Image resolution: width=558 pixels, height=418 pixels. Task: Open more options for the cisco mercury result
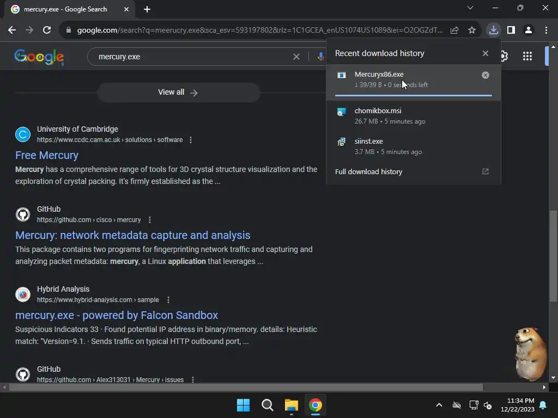150,220
